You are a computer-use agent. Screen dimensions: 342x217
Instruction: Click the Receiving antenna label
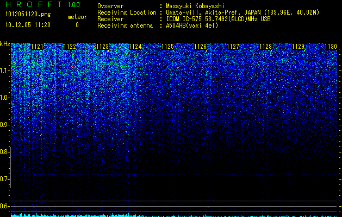125,25
